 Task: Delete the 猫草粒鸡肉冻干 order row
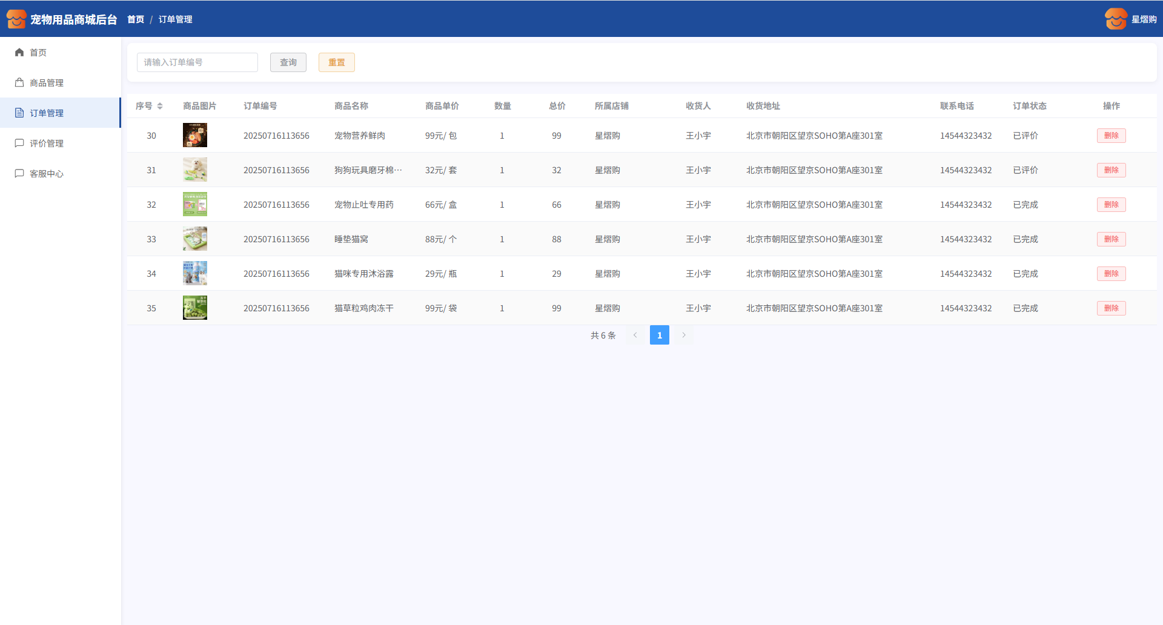point(1111,308)
